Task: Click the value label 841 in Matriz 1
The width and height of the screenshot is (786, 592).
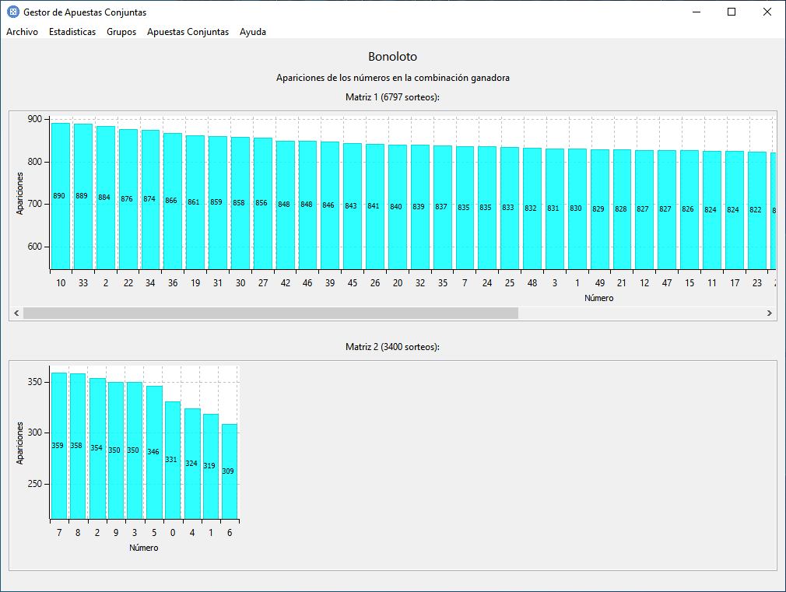Action: point(374,206)
